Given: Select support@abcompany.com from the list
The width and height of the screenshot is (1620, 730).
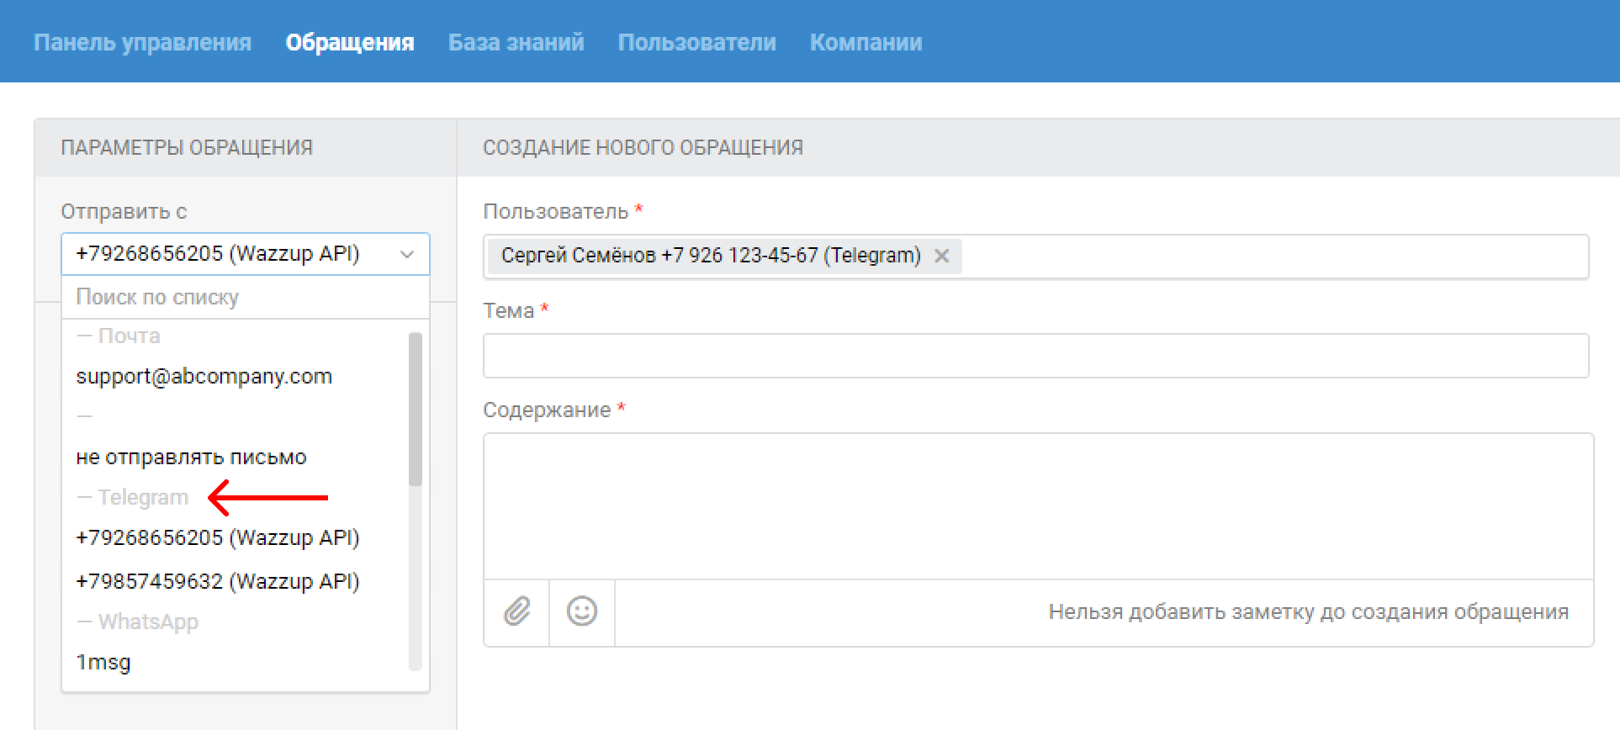Looking at the screenshot, I should (x=204, y=376).
